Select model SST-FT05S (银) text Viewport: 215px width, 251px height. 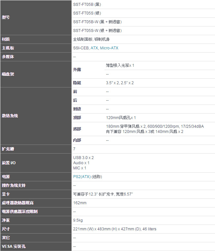(87, 13)
